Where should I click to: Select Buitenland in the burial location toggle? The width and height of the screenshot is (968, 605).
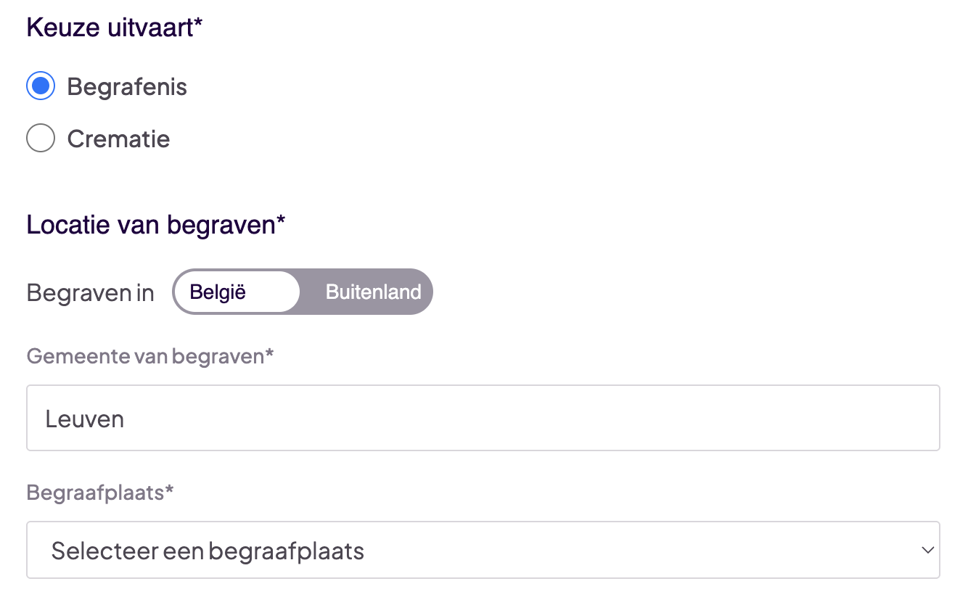[373, 292]
